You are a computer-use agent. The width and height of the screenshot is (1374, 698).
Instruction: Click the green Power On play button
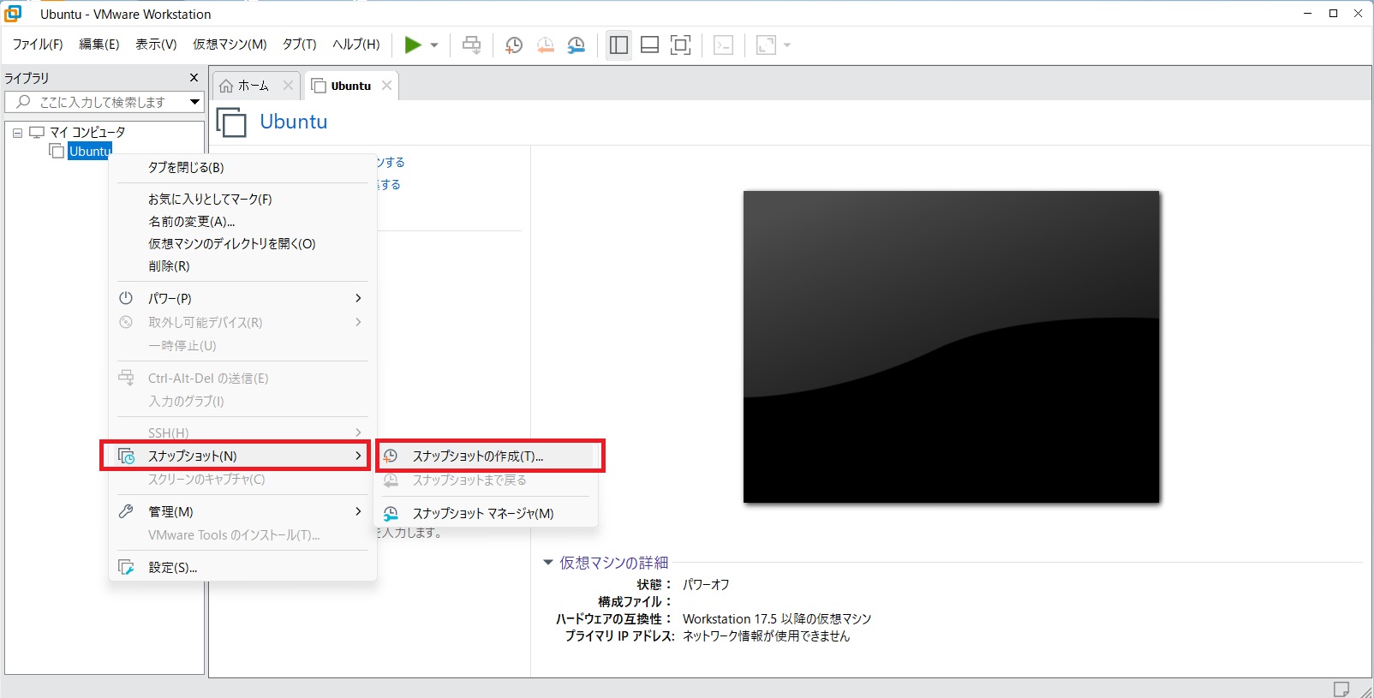point(413,45)
